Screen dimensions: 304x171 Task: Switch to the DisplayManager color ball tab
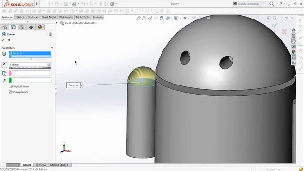click(x=40, y=28)
